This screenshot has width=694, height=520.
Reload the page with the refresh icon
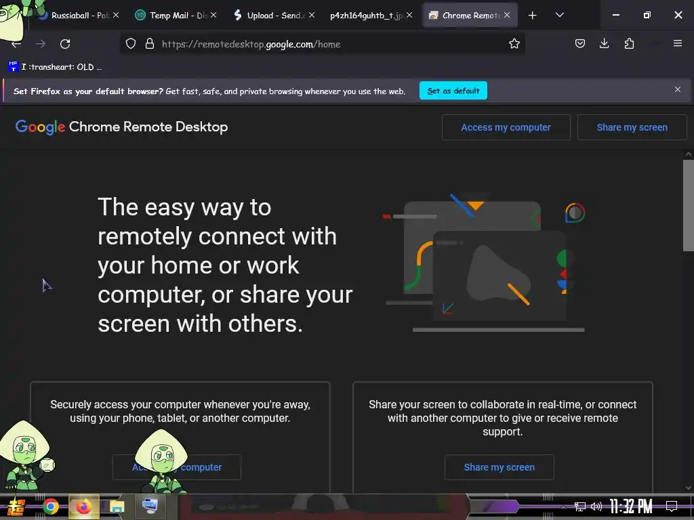pyautogui.click(x=65, y=44)
